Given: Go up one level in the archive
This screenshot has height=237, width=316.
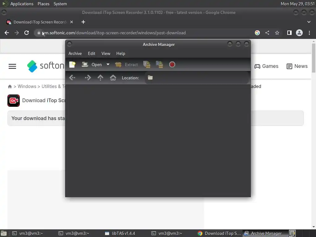Looking at the screenshot, I should [100, 78].
